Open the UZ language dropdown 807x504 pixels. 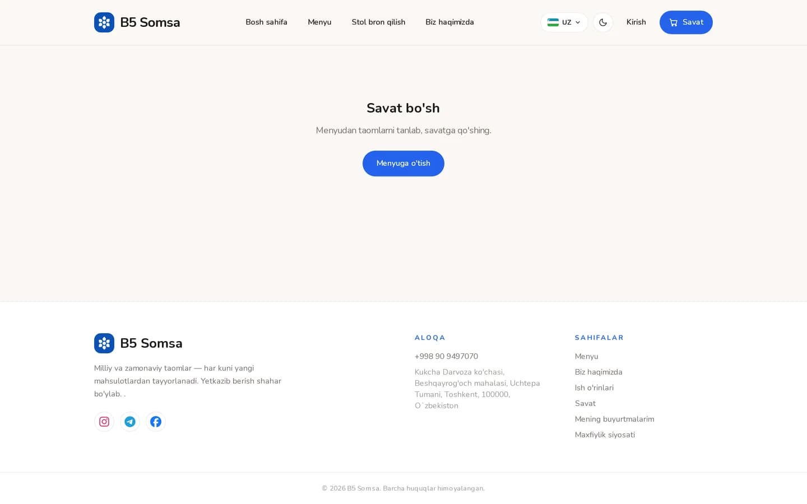tap(564, 22)
